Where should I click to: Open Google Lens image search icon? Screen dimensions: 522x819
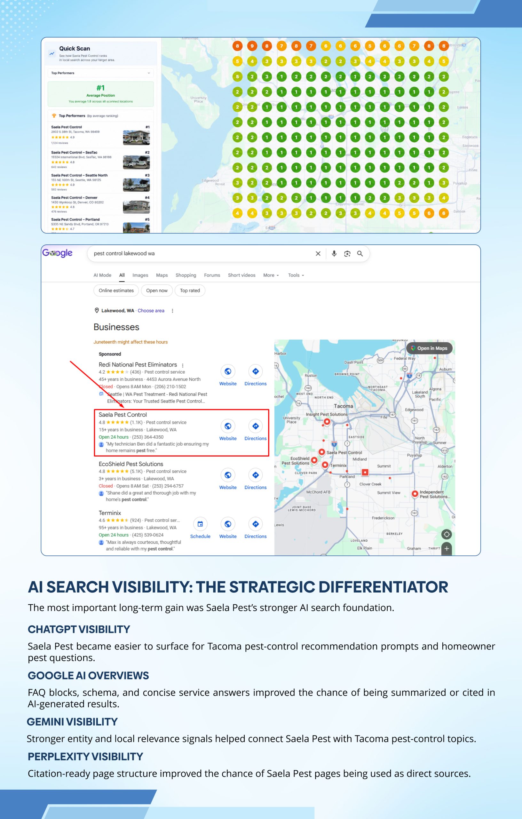347,253
